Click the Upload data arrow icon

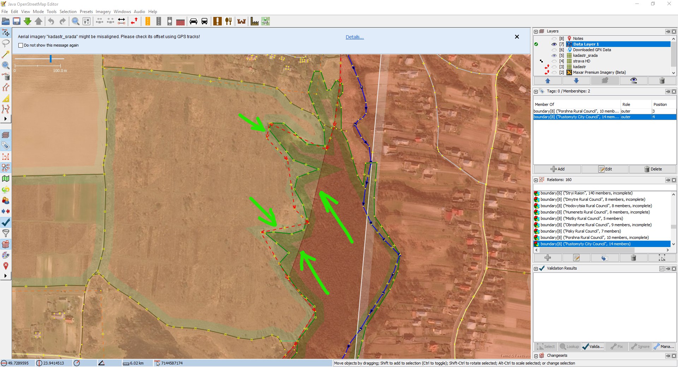(x=38, y=22)
